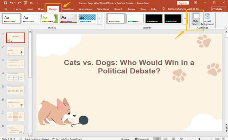Switch to the Transitions tab
This screenshot has width=228, height=140.
click(x=68, y=9)
